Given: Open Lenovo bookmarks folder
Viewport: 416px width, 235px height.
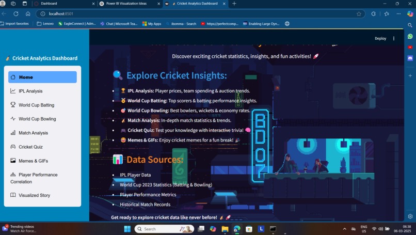Looking at the screenshot, I should pos(45,24).
